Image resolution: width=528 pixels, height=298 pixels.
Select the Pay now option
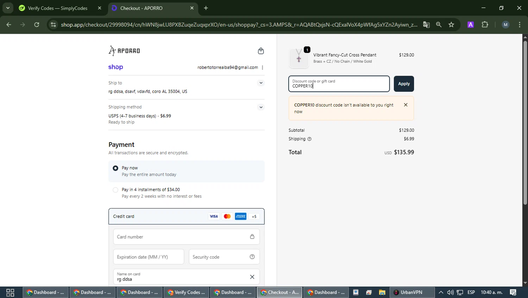[186, 171]
